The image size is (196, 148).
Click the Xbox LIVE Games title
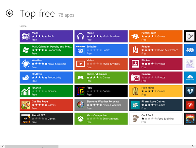click(x=97, y=74)
